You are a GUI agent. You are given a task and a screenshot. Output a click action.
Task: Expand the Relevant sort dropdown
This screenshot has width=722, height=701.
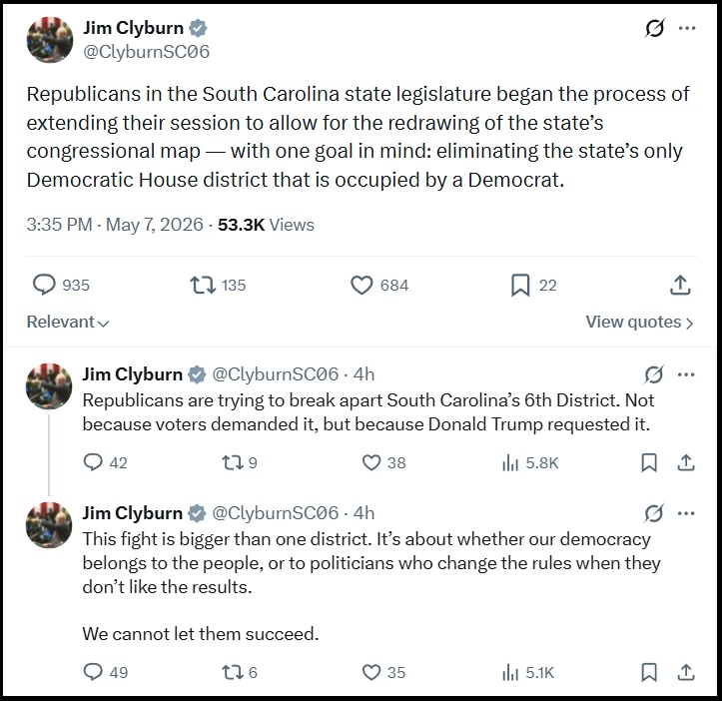(x=68, y=322)
